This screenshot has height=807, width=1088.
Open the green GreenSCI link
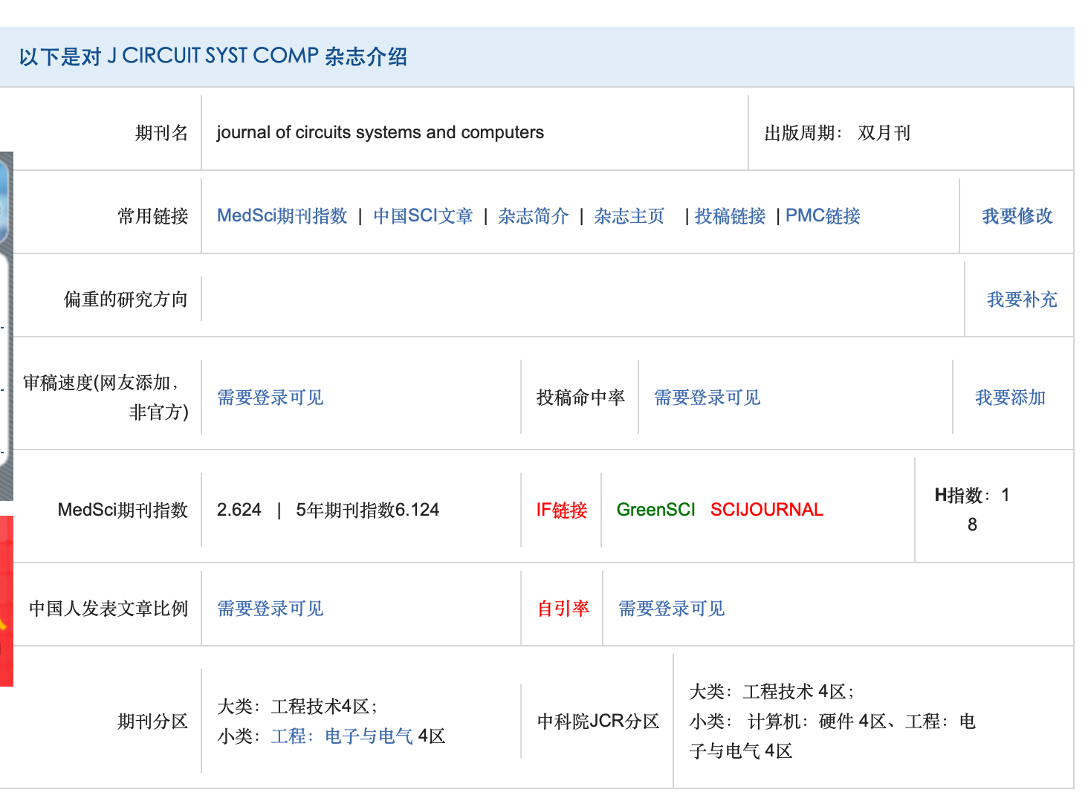[655, 510]
